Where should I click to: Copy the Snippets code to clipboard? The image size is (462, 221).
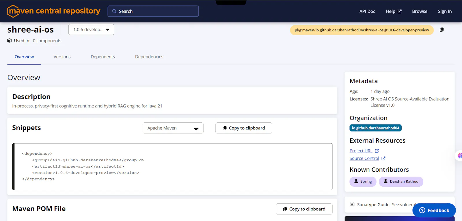pyautogui.click(x=244, y=128)
